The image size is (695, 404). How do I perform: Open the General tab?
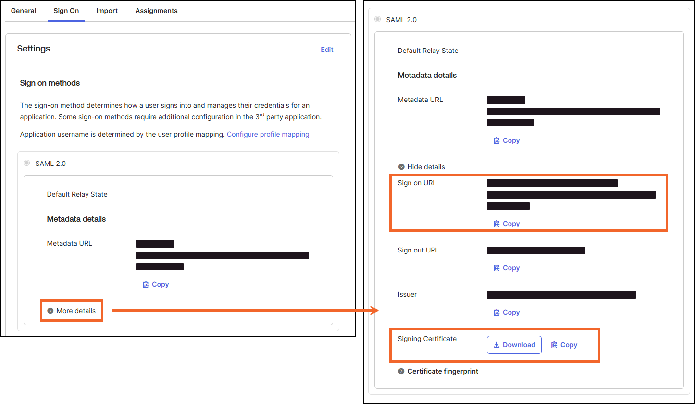[x=24, y=11]
